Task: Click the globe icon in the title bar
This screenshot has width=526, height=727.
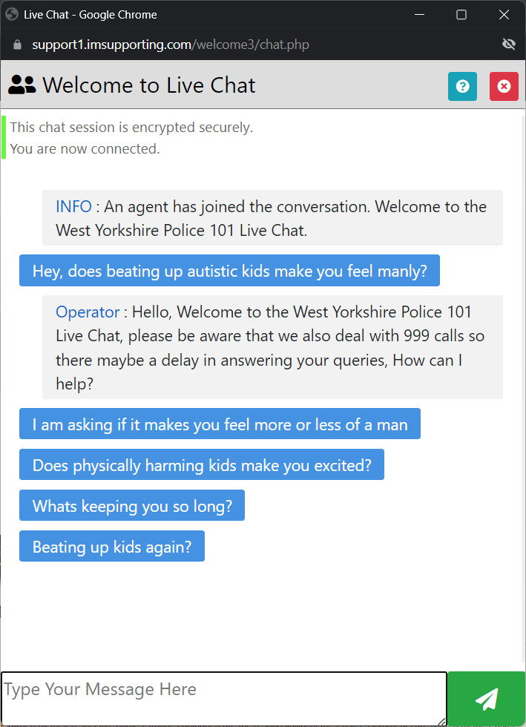Action: 11,14
